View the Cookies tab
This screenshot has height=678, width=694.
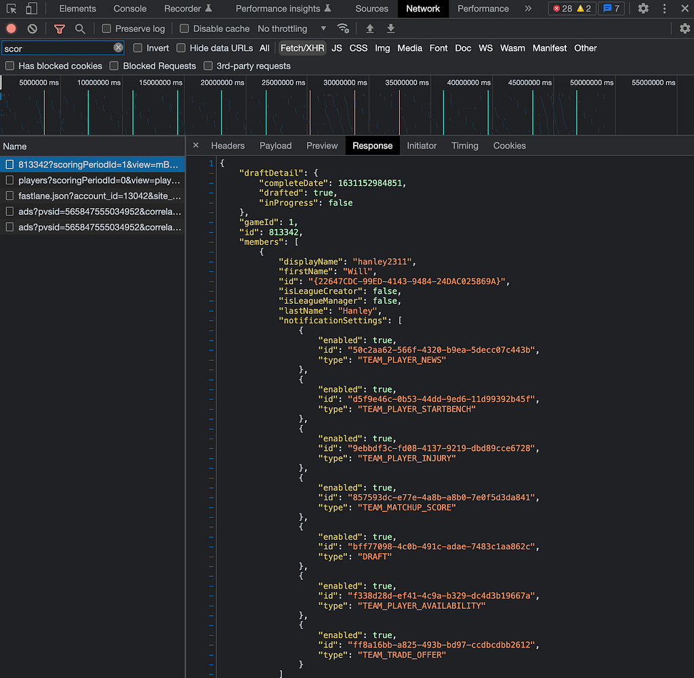[510, 146]
